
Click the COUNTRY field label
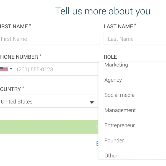11,89
